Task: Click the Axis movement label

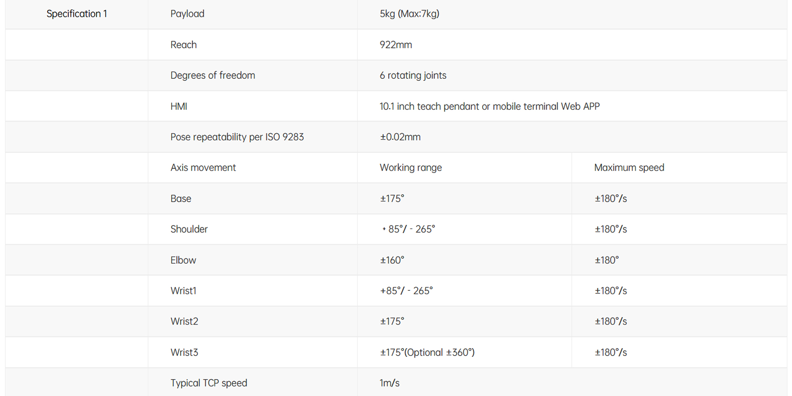Action: pyautogui.click(x=203, y=167)
